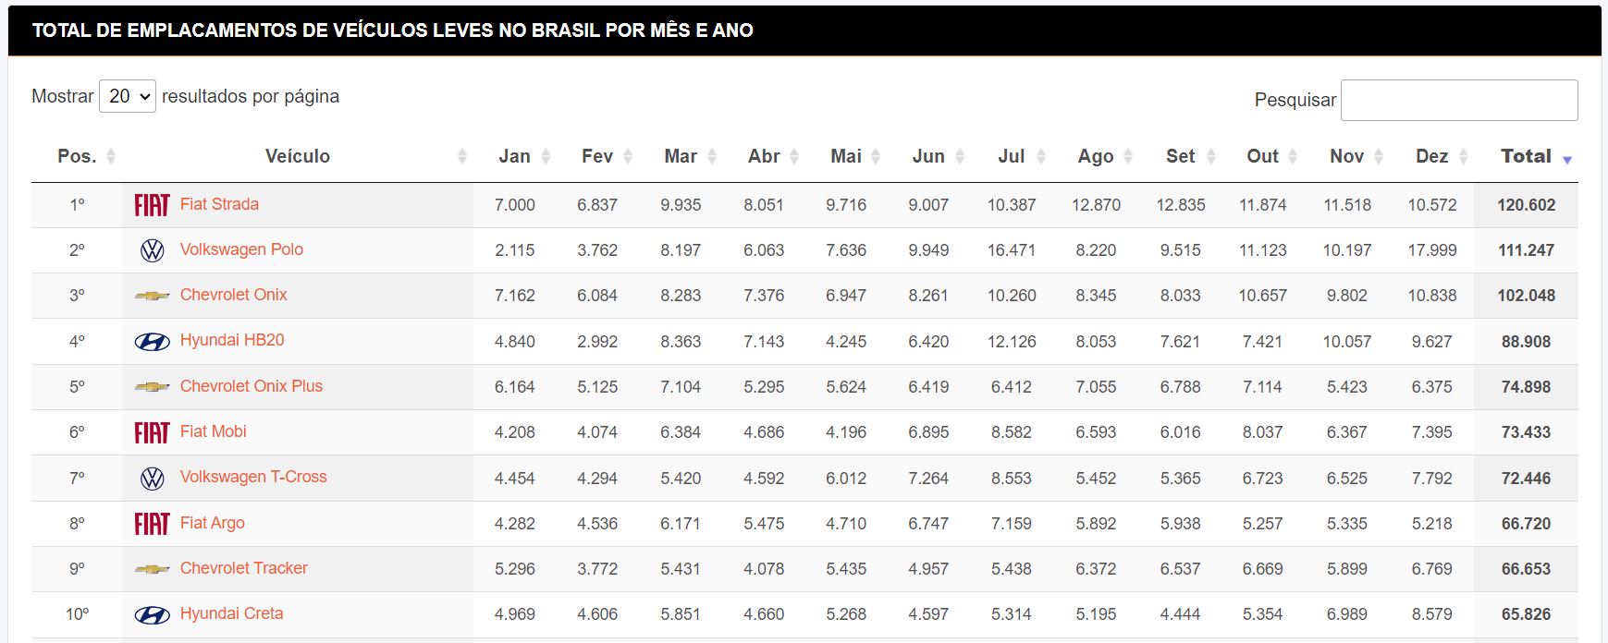Viewport: 1608px width, 643px height.
Task: Click the Volkswagen logo beside T-Cross
Action: point(152,479)
